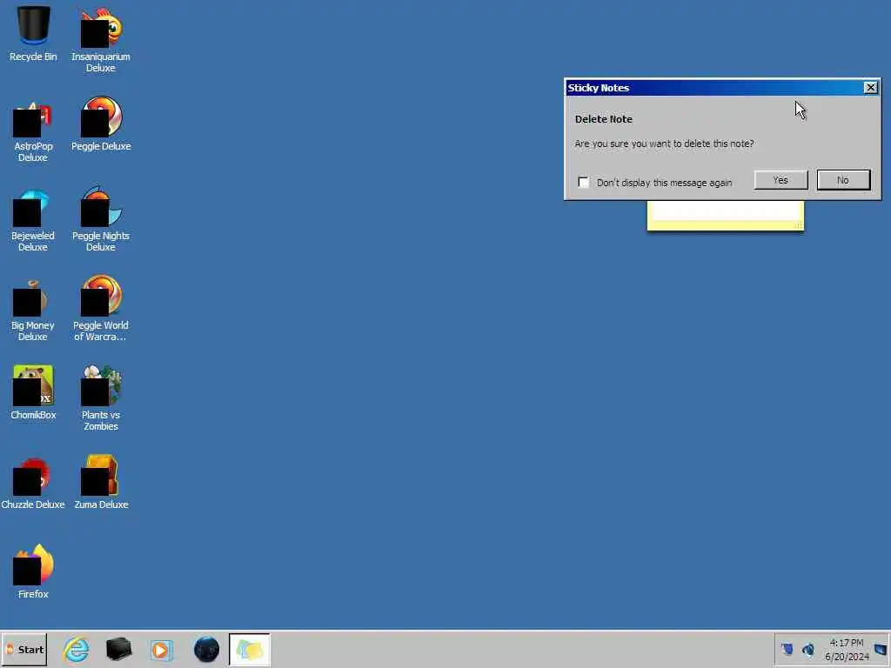The width and height of the screenshot is (891, 668).
Task: Select the Peggle Nights Deluxe icon
Action: pos(101,218)
